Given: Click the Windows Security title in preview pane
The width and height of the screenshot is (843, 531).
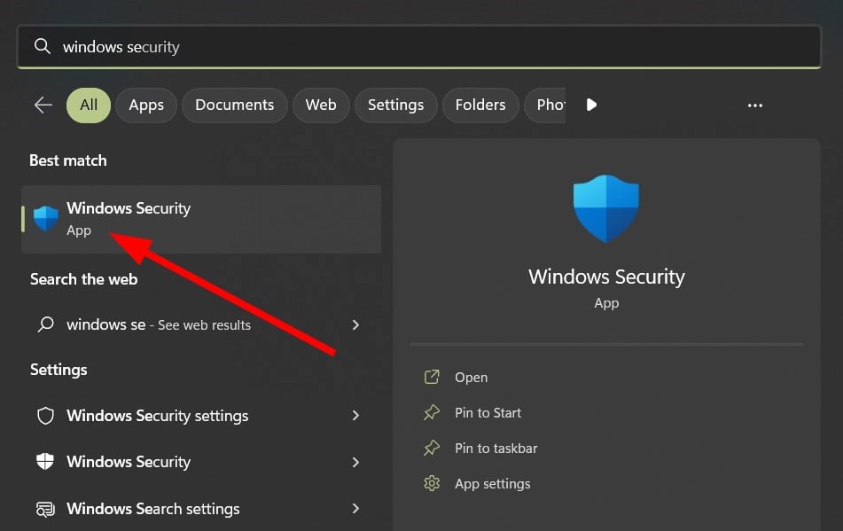Looking at the screenshot, I should click(x=606, y=277).
